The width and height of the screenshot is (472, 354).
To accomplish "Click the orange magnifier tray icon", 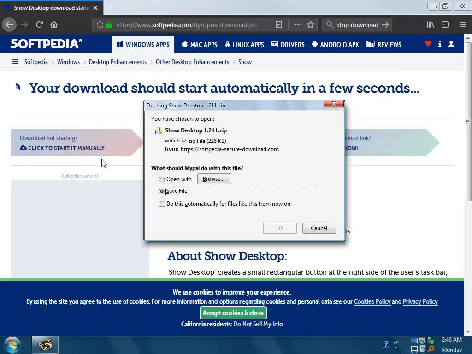I will [x=431, y=349].
